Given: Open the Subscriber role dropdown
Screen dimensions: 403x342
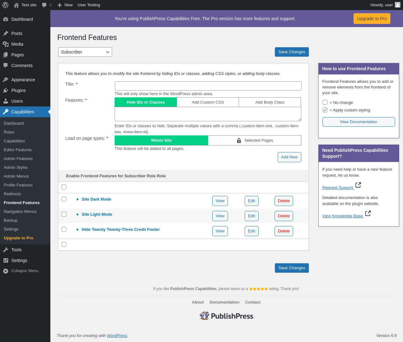Looking at the screenshot, I should [85, 52].
